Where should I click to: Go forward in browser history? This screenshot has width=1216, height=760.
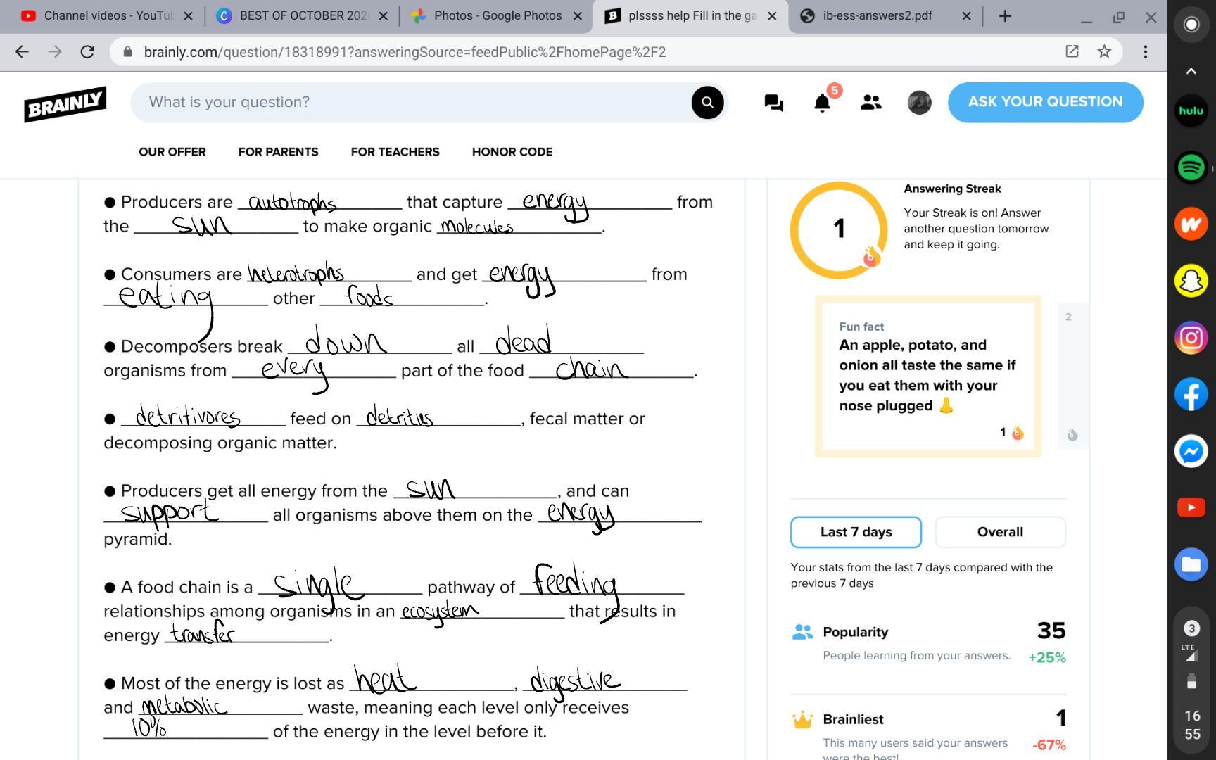(x=54, y=51)
